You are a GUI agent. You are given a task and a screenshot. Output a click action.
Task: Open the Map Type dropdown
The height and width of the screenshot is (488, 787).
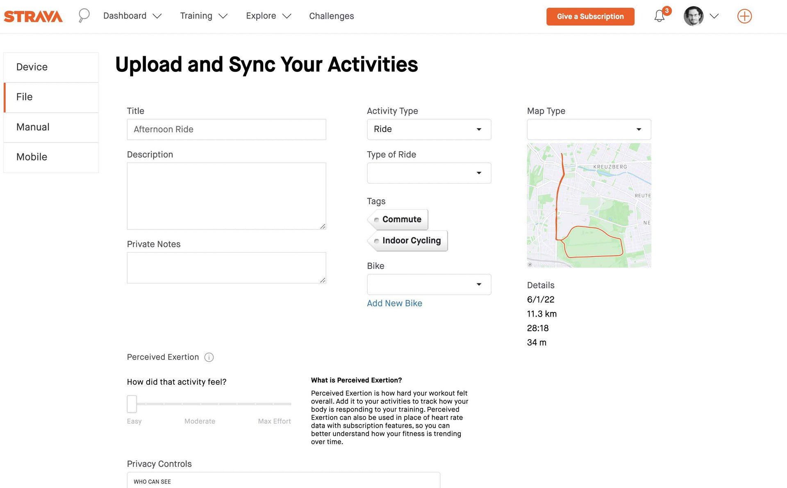tap(589, 130)
